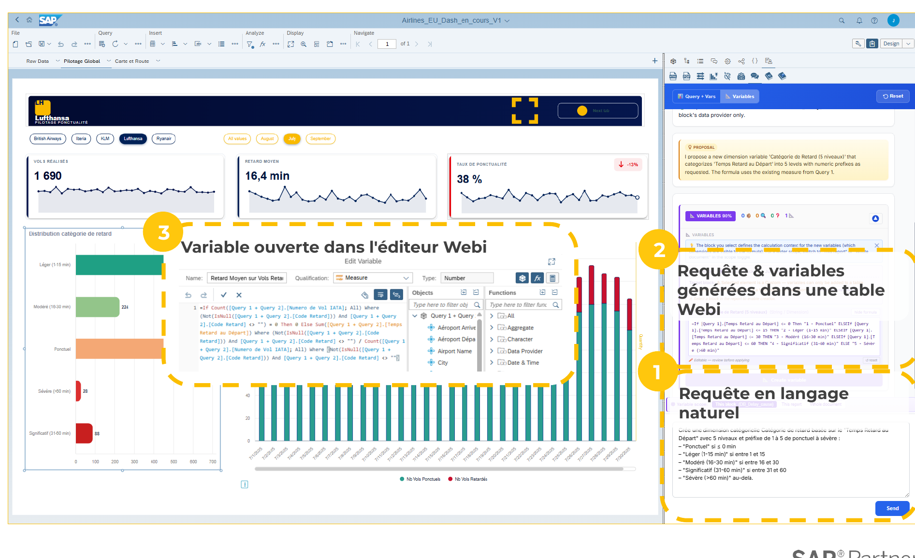This screenshot has height=558, width=915.
Task: Open formula editor fx in Analyze group
Action: (262, 44)
